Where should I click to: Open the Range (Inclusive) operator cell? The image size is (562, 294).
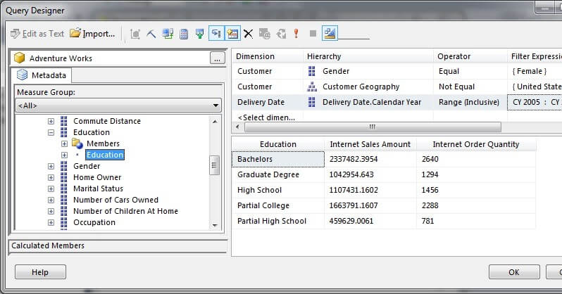(x=470, y=102)
